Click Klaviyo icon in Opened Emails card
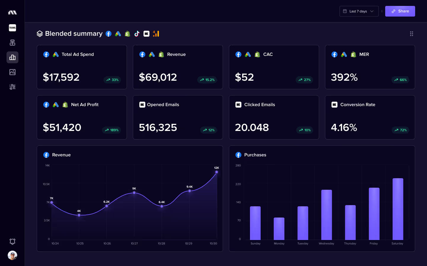 point(142,105)
